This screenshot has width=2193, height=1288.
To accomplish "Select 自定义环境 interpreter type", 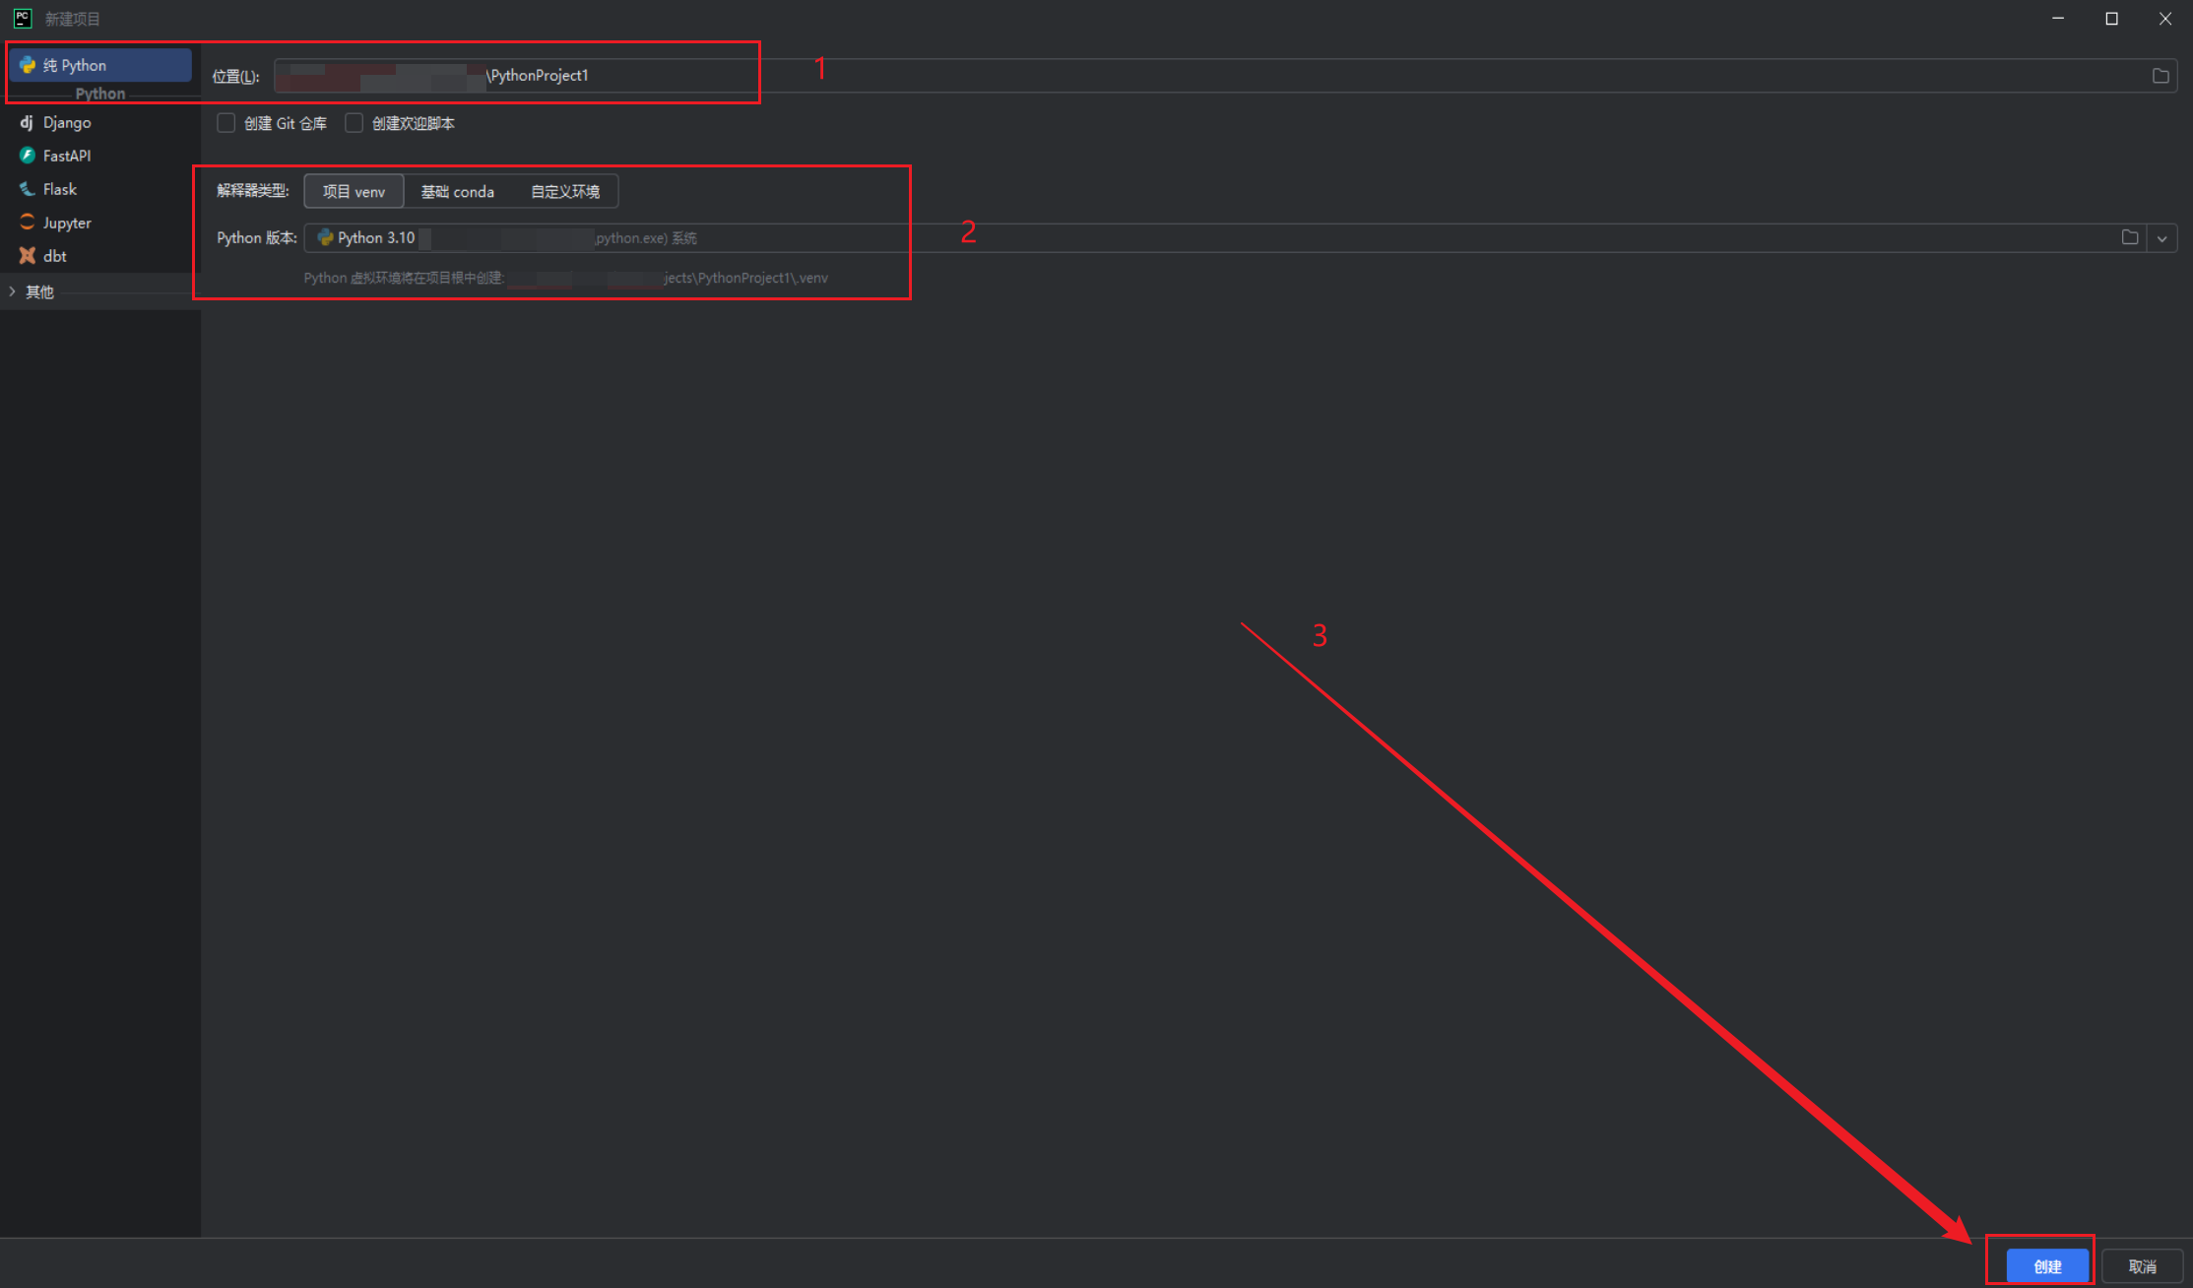I will pos(564,191).
